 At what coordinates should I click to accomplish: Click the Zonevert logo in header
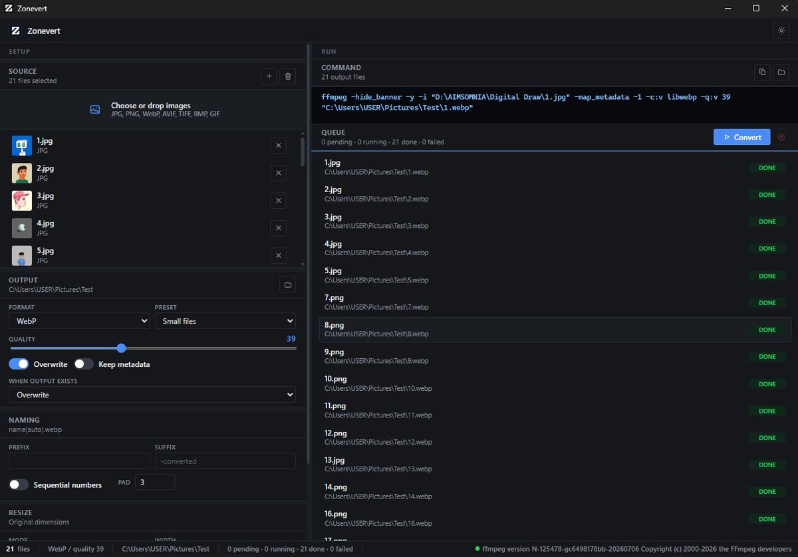(x=15, y=31)
